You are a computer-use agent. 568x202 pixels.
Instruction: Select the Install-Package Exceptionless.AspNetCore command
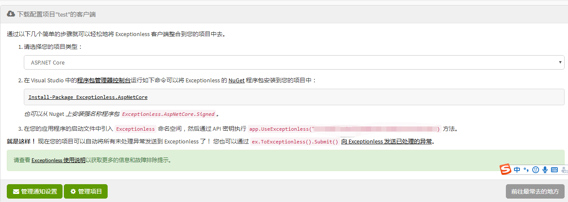[x=88, y=97]
